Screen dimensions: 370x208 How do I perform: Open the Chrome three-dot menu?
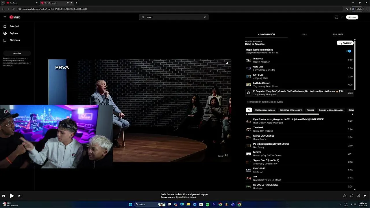[x=367, y=9]
